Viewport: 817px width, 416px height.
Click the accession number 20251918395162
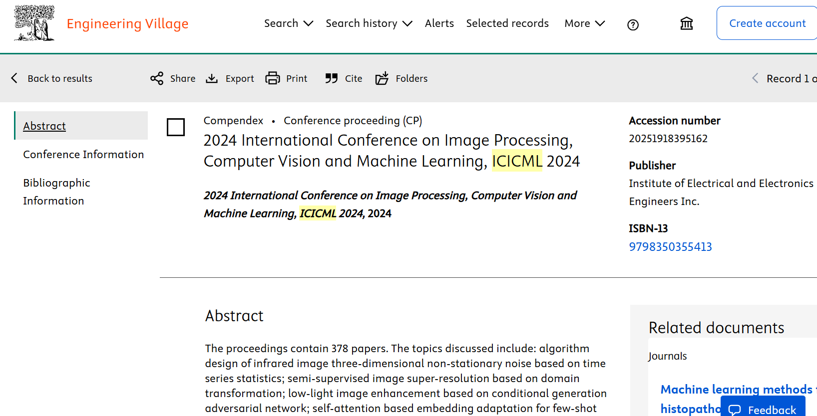click(668, 139)
